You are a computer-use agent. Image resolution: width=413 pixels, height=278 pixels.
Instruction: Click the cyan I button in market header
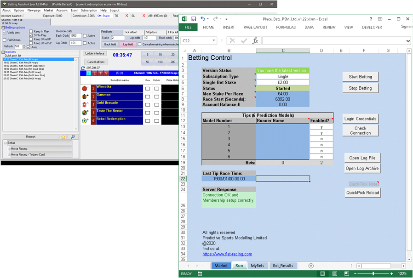[88, 73]
